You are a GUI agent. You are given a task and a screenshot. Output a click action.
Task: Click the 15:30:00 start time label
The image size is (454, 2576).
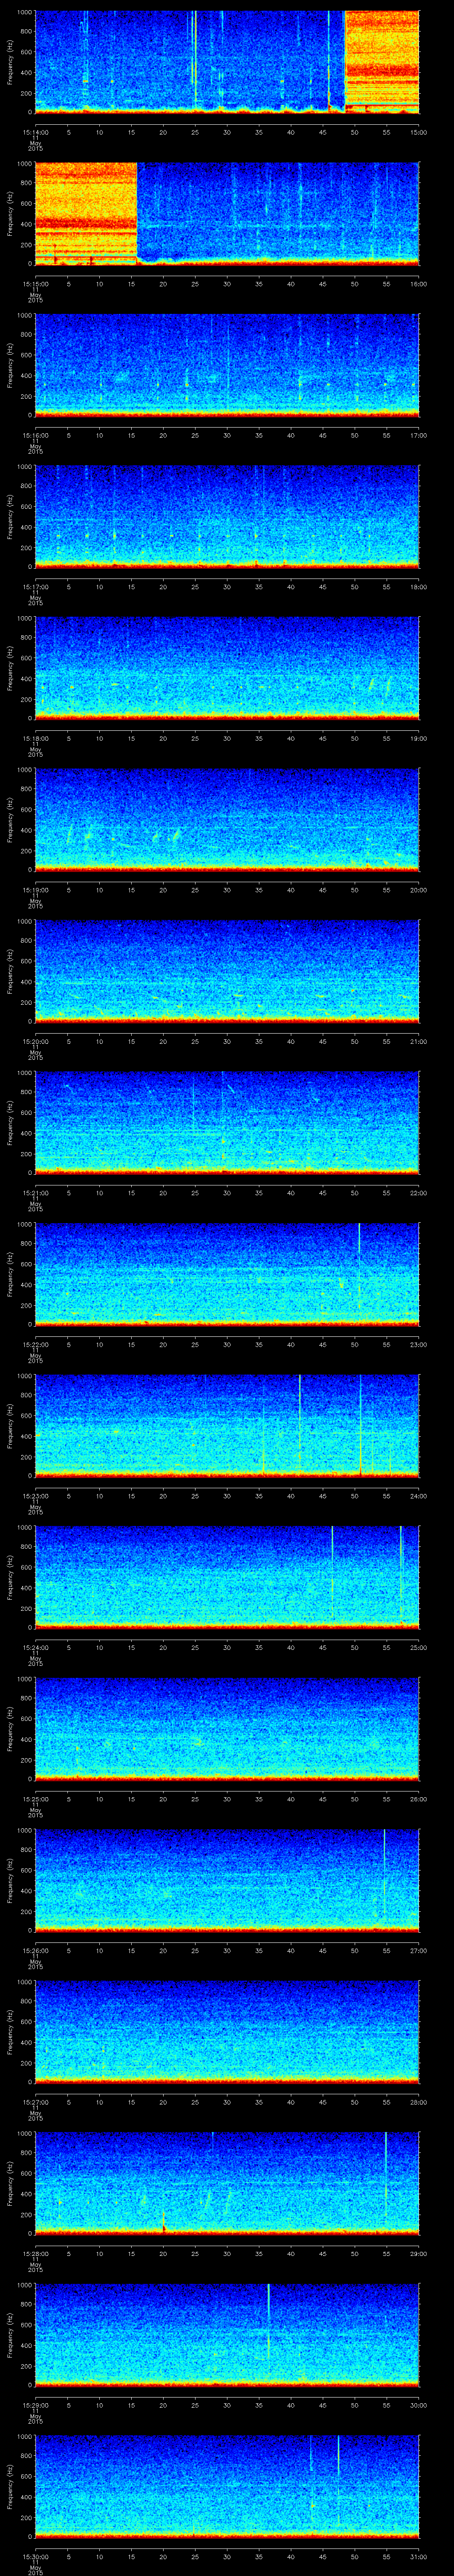click(x=35, y=2556)
